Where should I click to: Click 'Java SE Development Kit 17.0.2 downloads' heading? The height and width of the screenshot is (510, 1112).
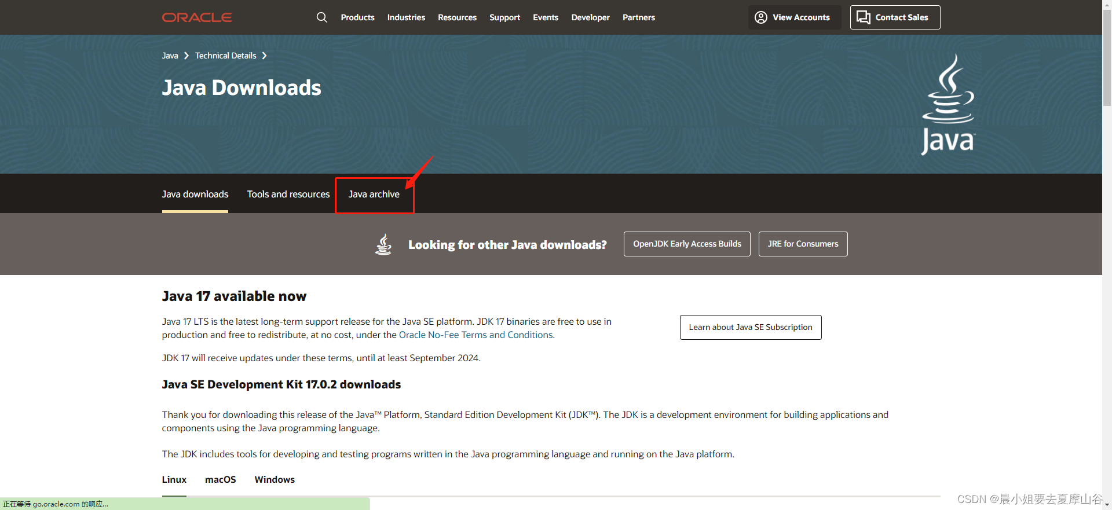point(281,385)
